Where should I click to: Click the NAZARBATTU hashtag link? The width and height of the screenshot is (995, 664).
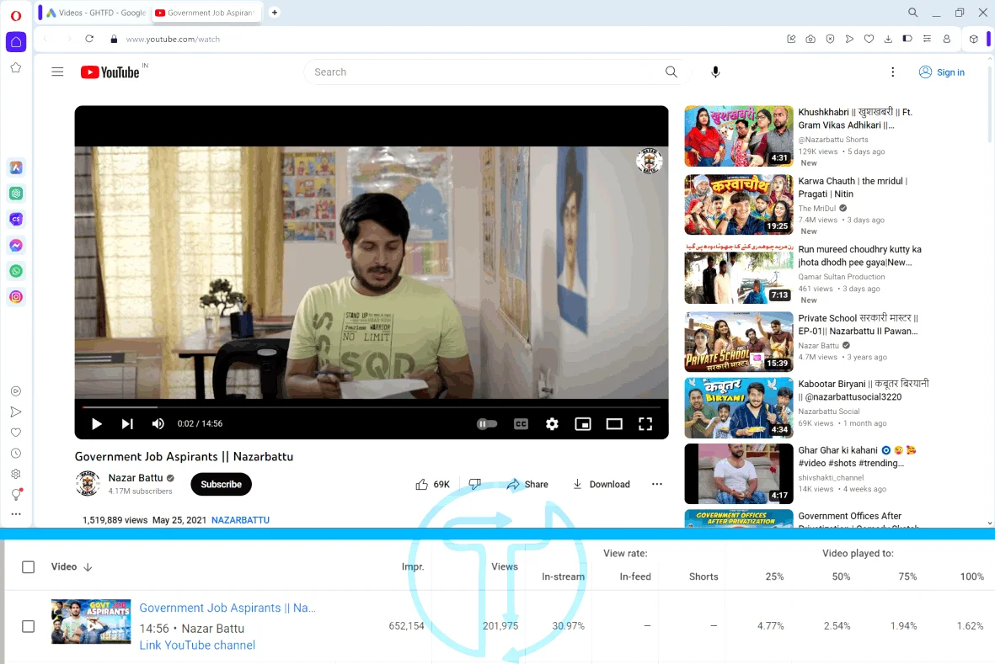pos(240,519)
